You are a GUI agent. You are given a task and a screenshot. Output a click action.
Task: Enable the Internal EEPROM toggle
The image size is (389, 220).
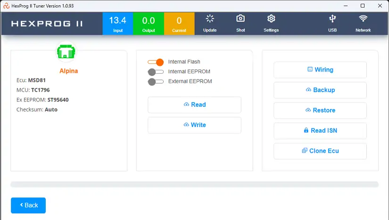tap(156, 72)
